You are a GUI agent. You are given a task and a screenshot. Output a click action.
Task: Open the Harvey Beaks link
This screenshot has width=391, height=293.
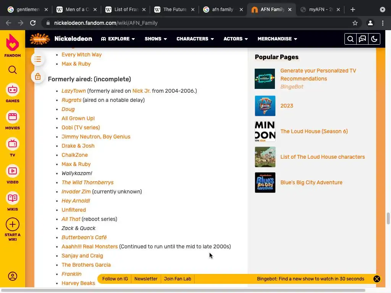point(78,283)
